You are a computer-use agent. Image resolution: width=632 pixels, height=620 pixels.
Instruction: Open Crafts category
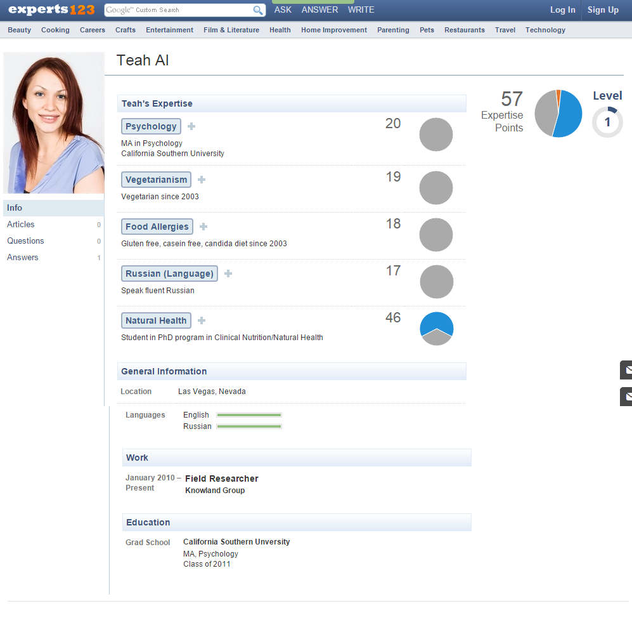[x=126, y=30]
